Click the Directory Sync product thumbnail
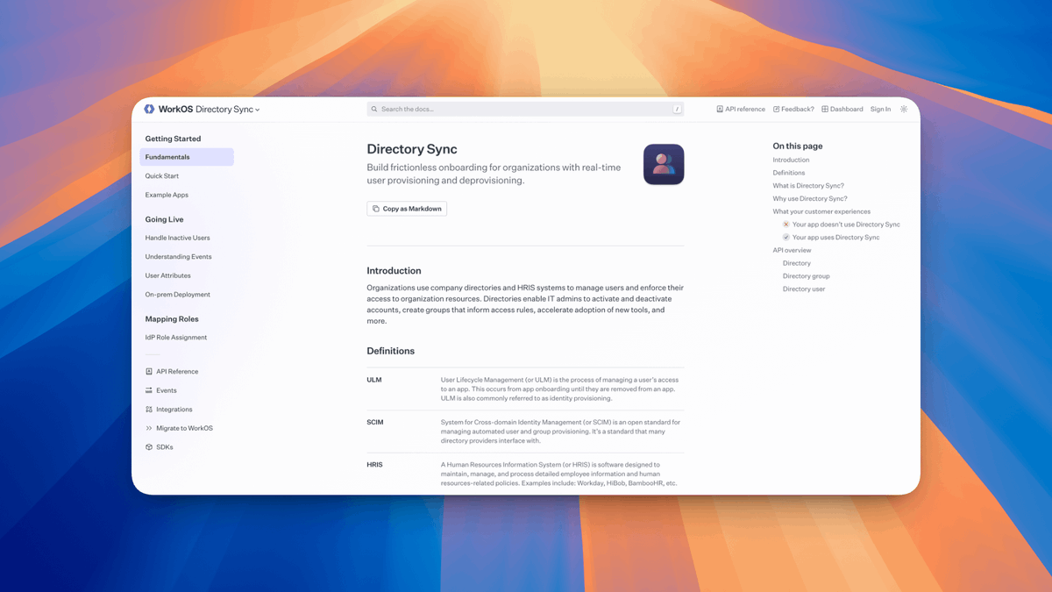Viewport: 1052px width, 592px height. pos(664,164)
